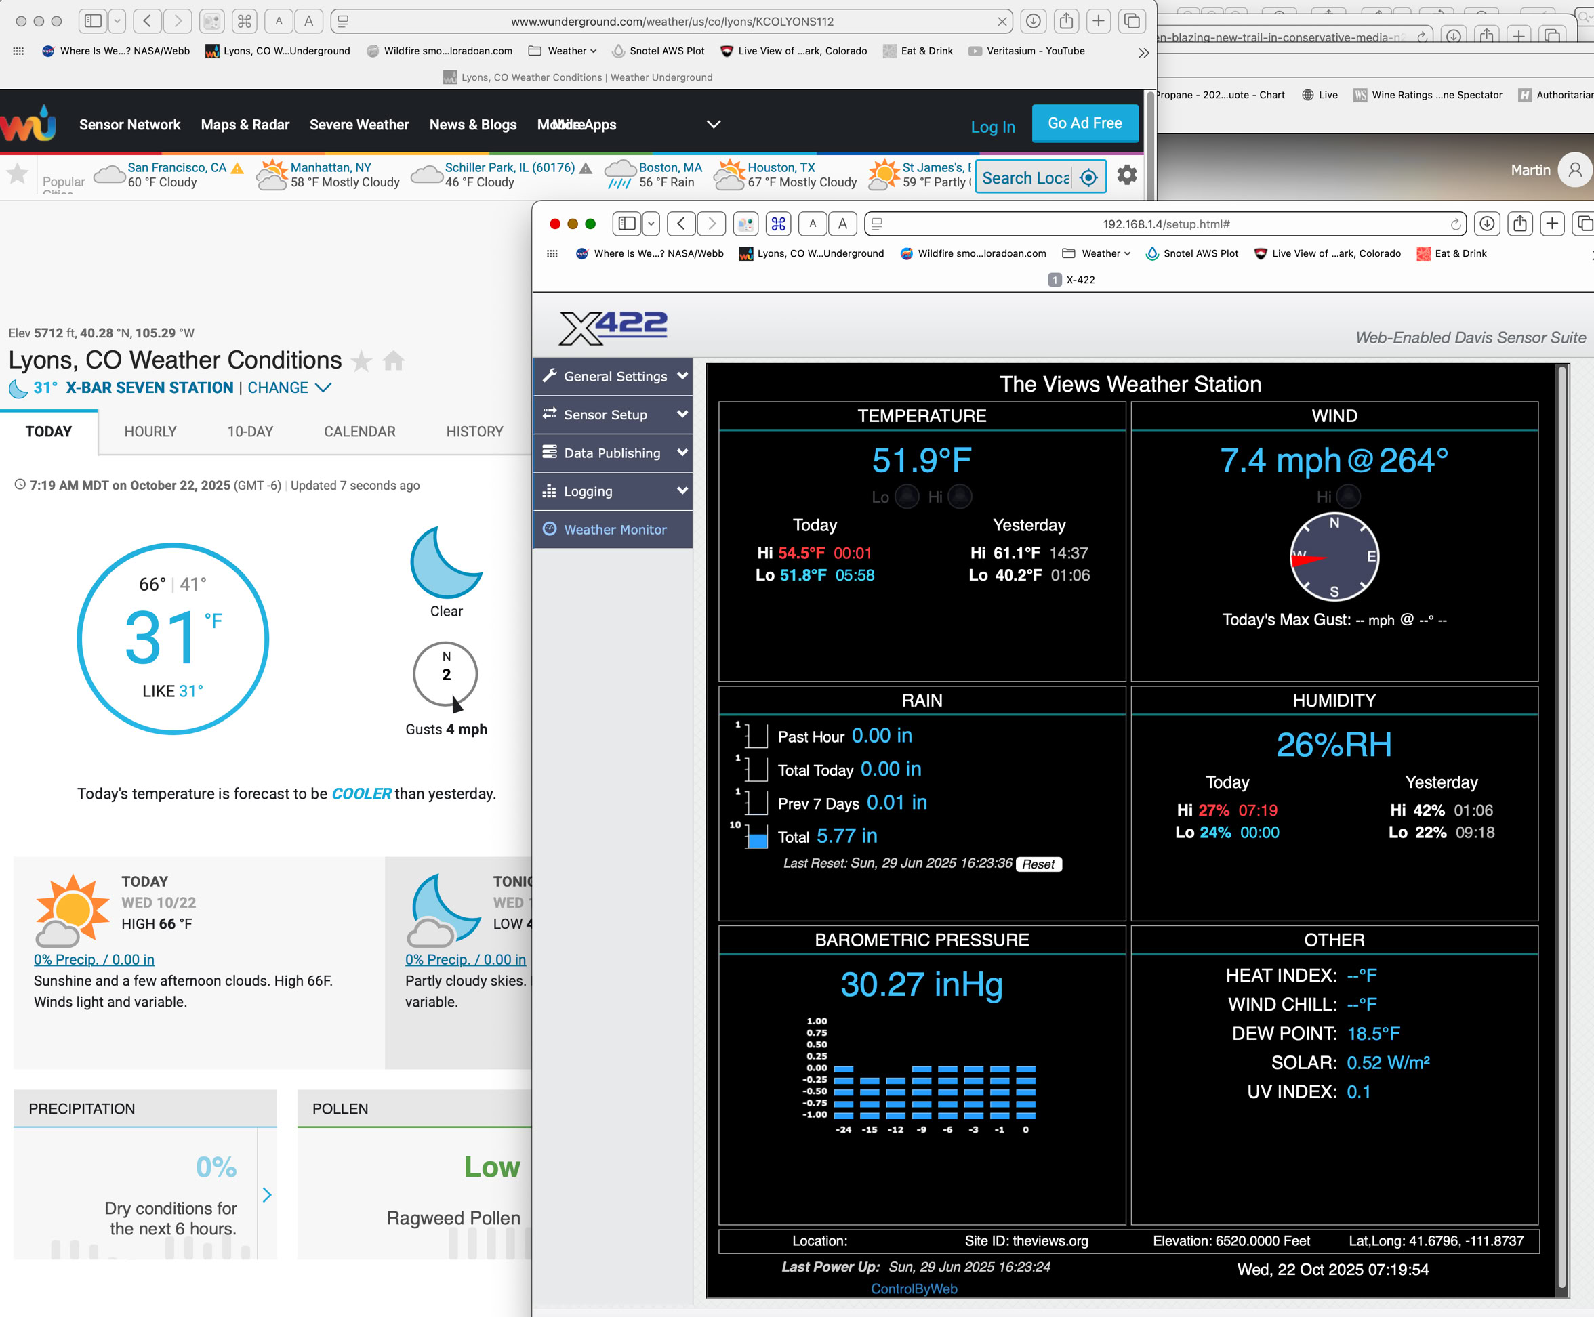Click the home icon beside Lyons title

pos(393,360)
